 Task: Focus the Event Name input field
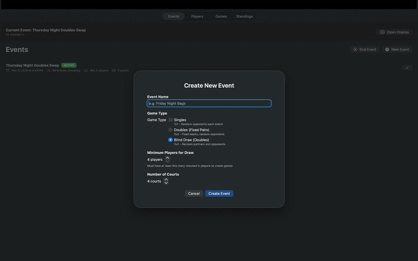tap(209, 103)
